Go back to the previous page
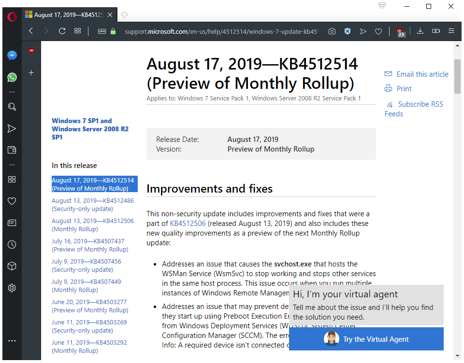 pyautogui.click(x=31, y=31)
